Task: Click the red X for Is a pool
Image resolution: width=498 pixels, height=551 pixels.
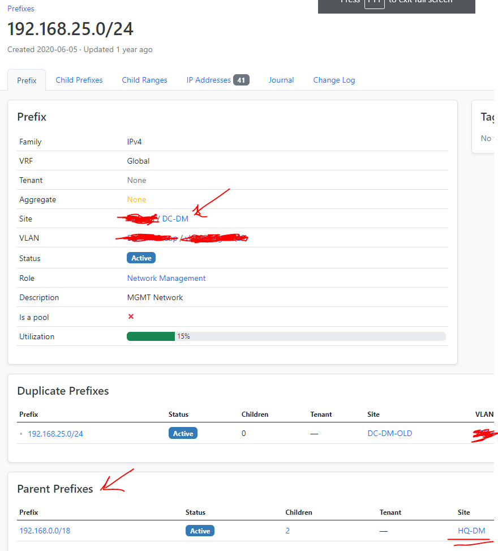Action: [x=131, y=317]
